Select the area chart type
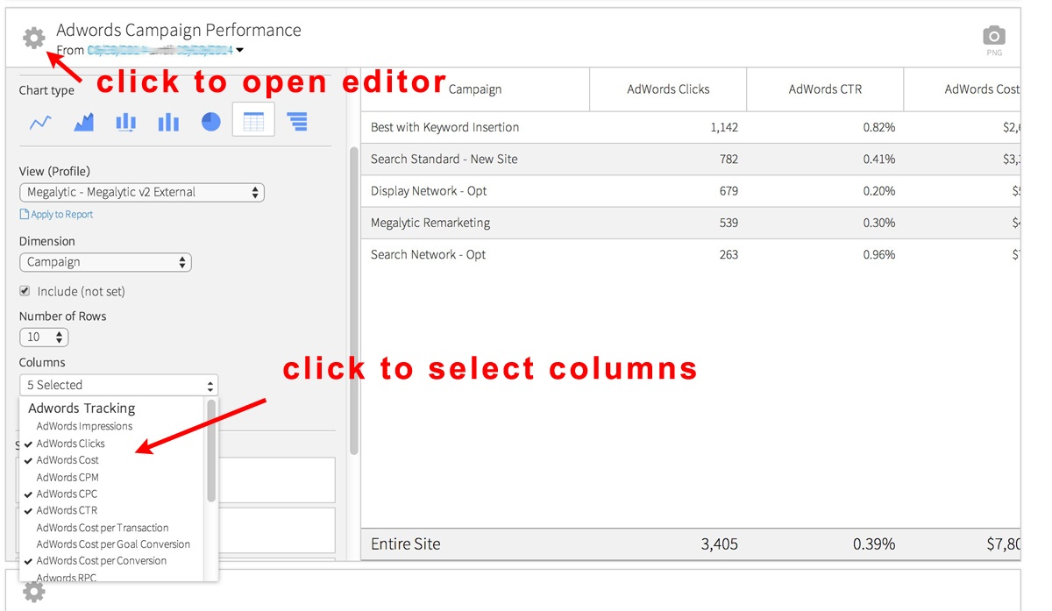Image resolution: width=1052 pixels, height=611 pixels. [x=83, y=122]
